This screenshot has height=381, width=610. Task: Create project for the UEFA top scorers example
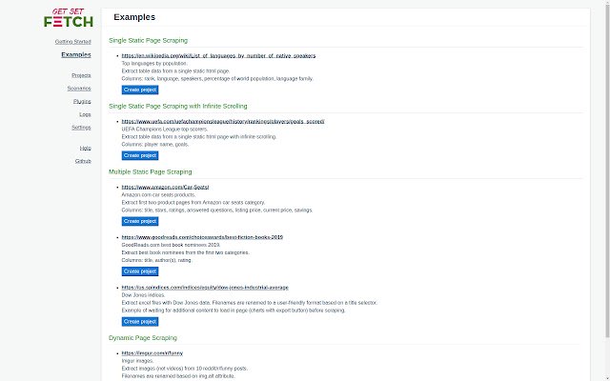[140, 155]
